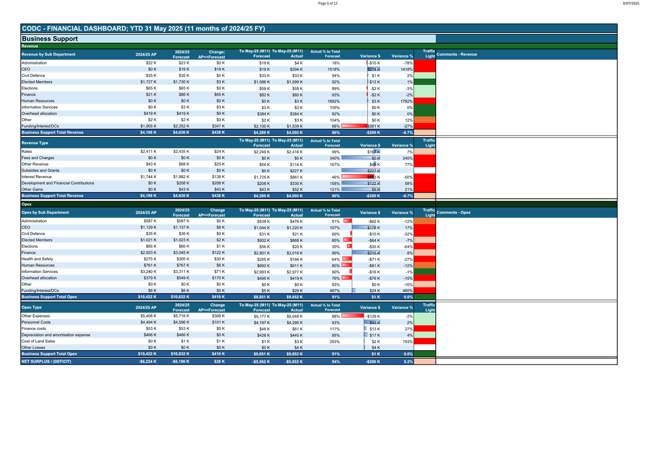Select the Revenue Type column header
The width and height of the screenshot is (656, 456).
(35, 143)
